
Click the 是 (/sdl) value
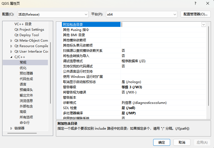(128, 108)
